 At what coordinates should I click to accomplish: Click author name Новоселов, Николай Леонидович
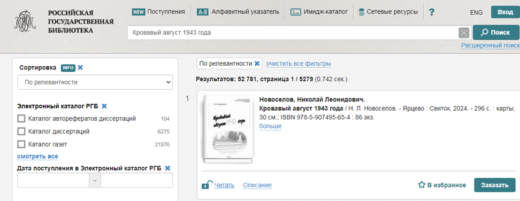[x=312, y=99]
